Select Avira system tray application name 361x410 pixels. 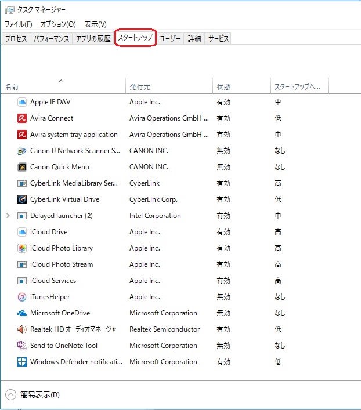pos(74,135)
